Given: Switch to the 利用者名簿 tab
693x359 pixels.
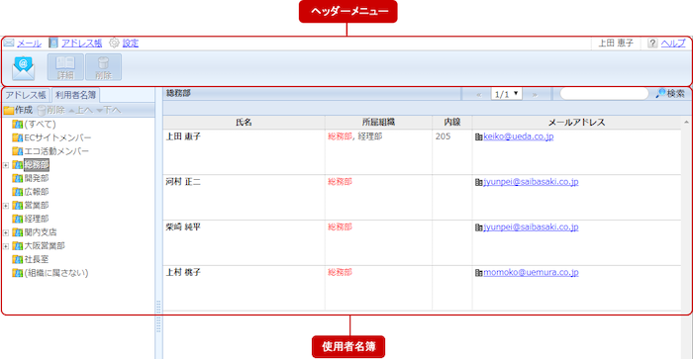Looking at the screenshot, I should point(75,95).
